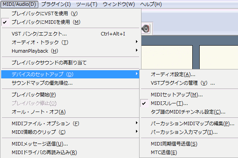Toggle MIDI同期信号送信(S)

[189, 144]
